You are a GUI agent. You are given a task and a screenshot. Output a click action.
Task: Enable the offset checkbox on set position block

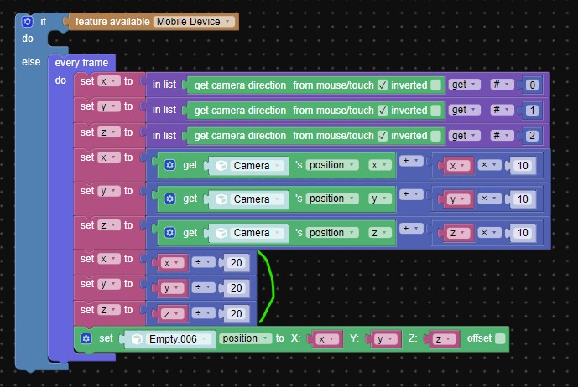click(x=500, y=338)
